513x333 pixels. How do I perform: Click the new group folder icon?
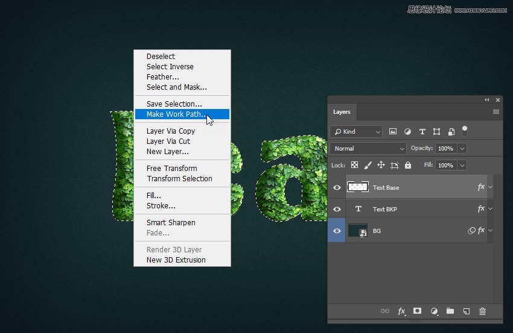click(450, 311)
